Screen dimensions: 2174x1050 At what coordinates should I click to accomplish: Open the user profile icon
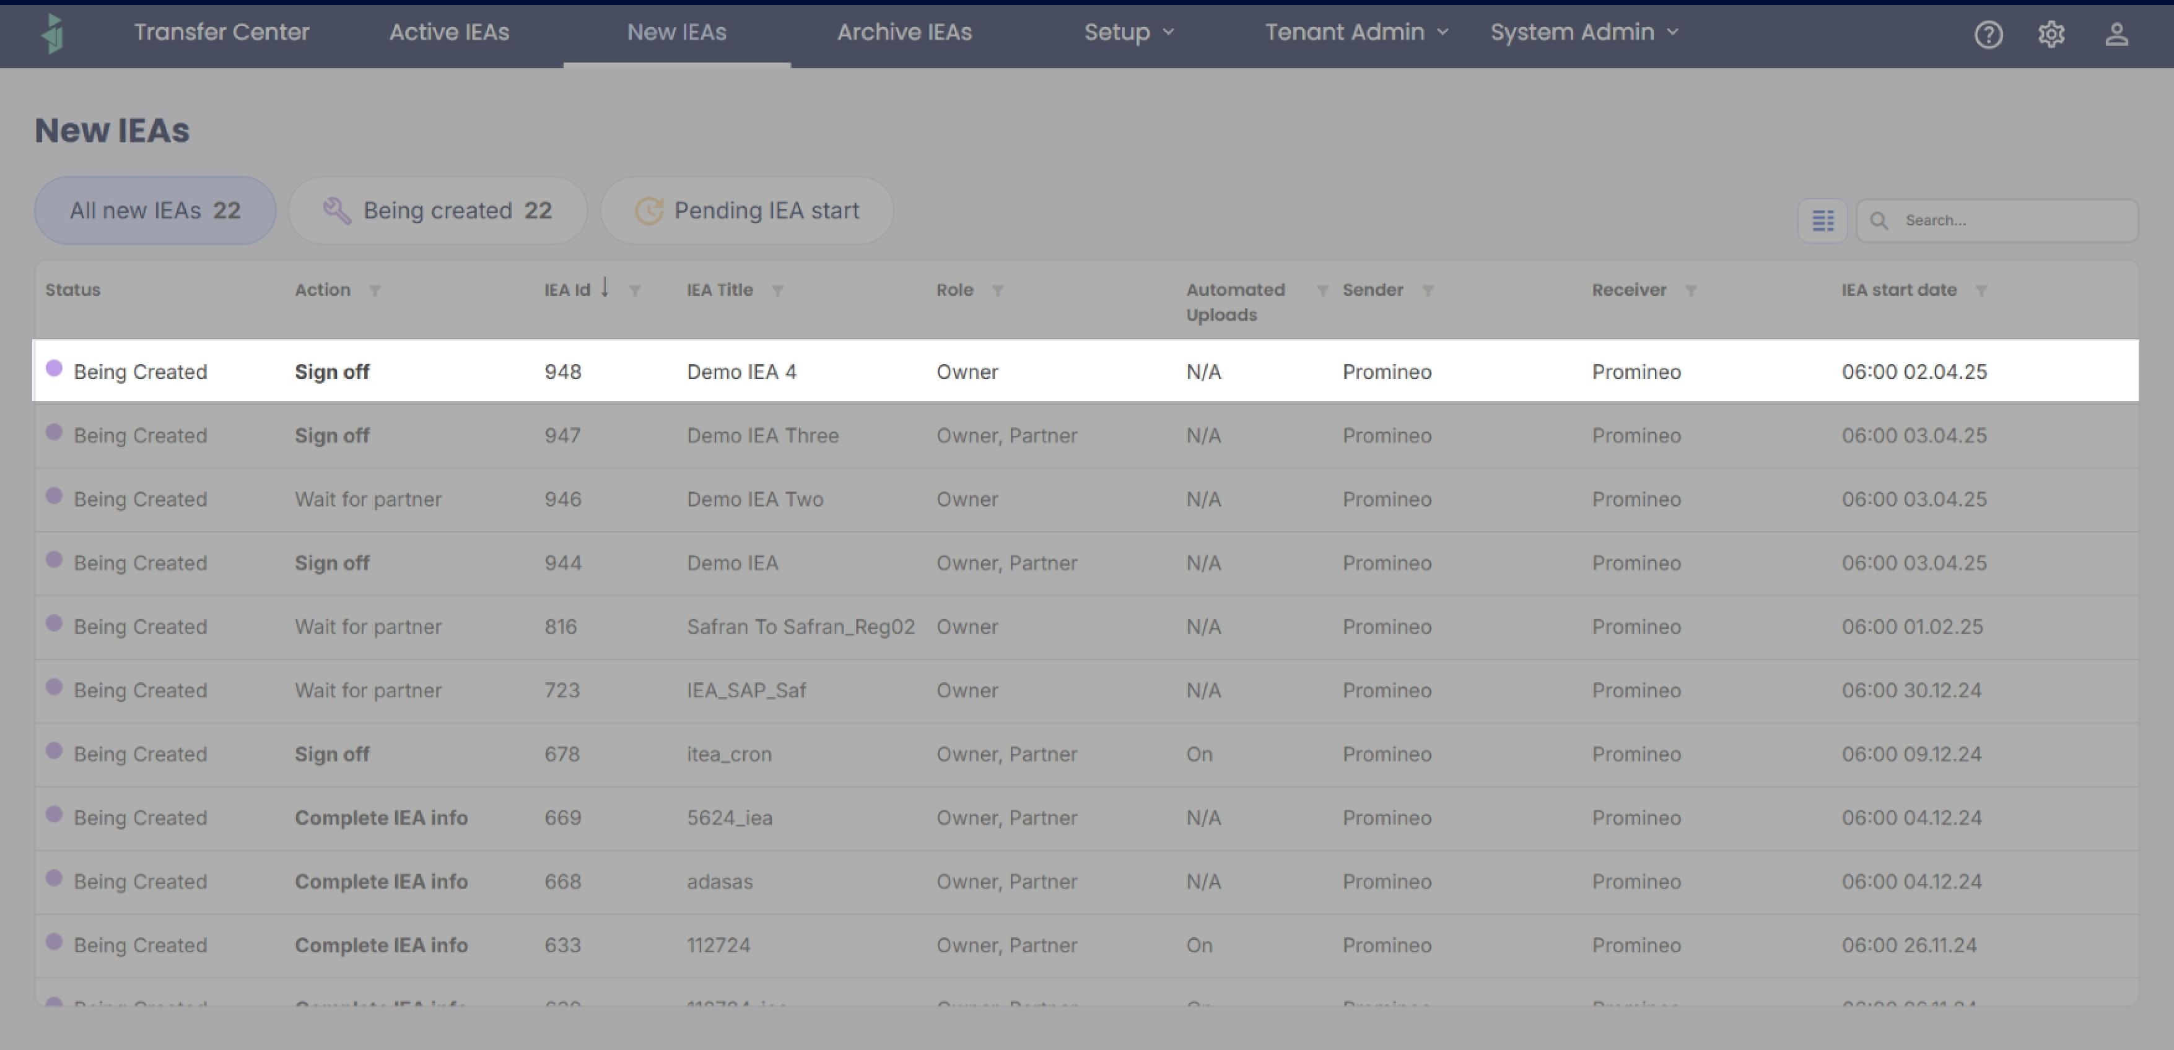[2116, 35]
